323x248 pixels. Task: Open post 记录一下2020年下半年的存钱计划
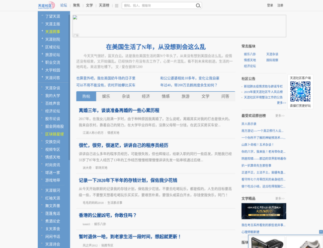[x=128, y=181]
